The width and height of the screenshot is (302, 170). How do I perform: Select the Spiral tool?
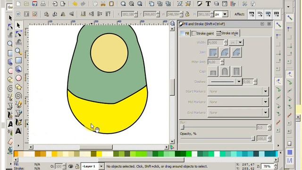[18, 96]
